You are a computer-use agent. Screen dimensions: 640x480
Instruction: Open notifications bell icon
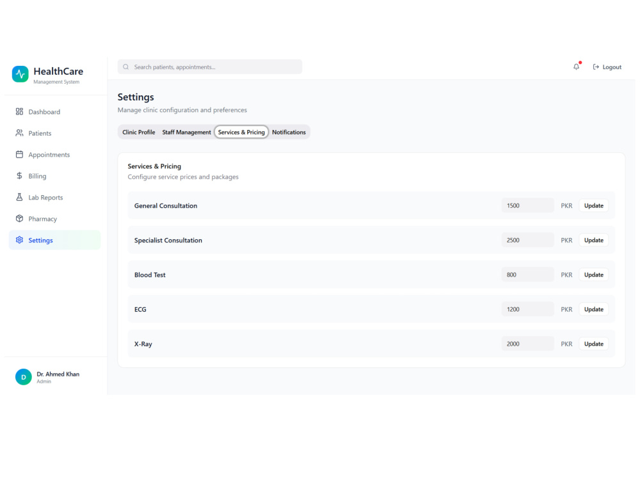point(577,67)
